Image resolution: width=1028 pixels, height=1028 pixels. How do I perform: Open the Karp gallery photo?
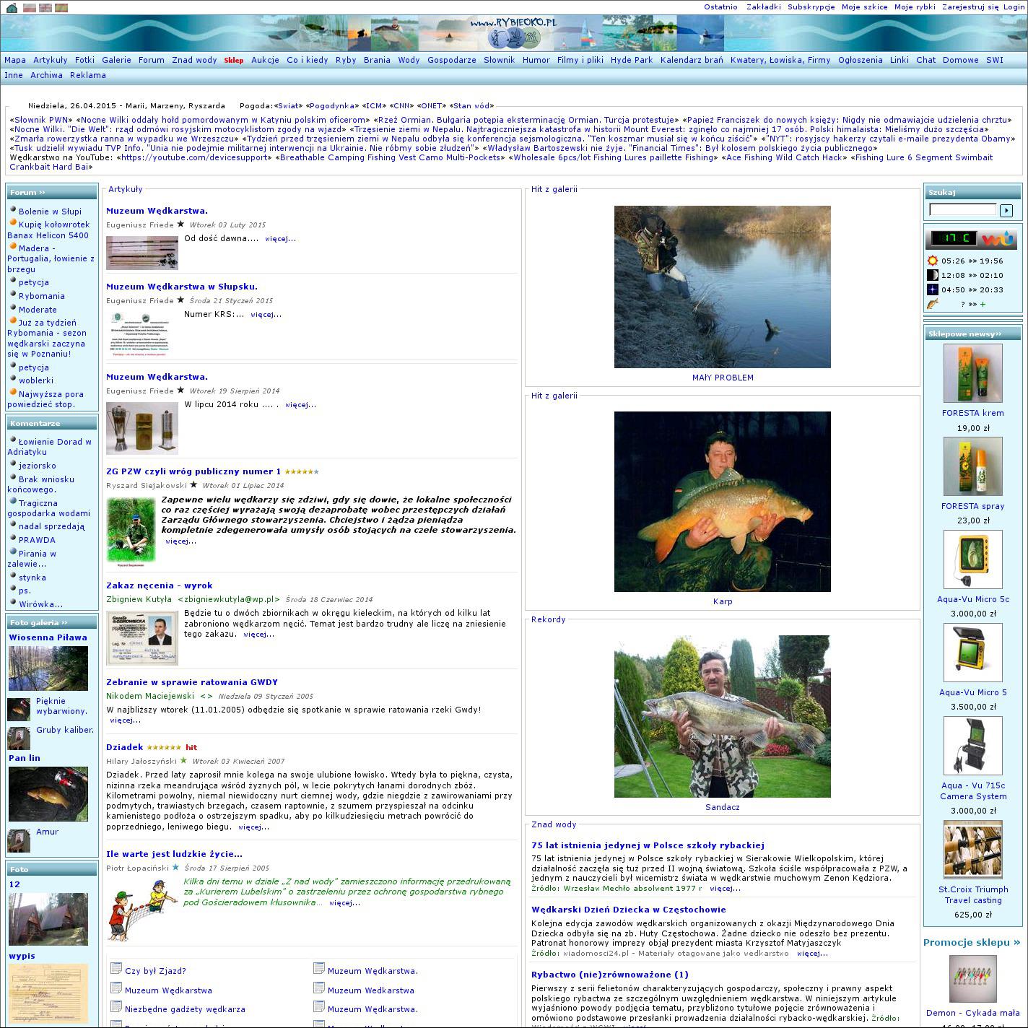pos(722,502)
